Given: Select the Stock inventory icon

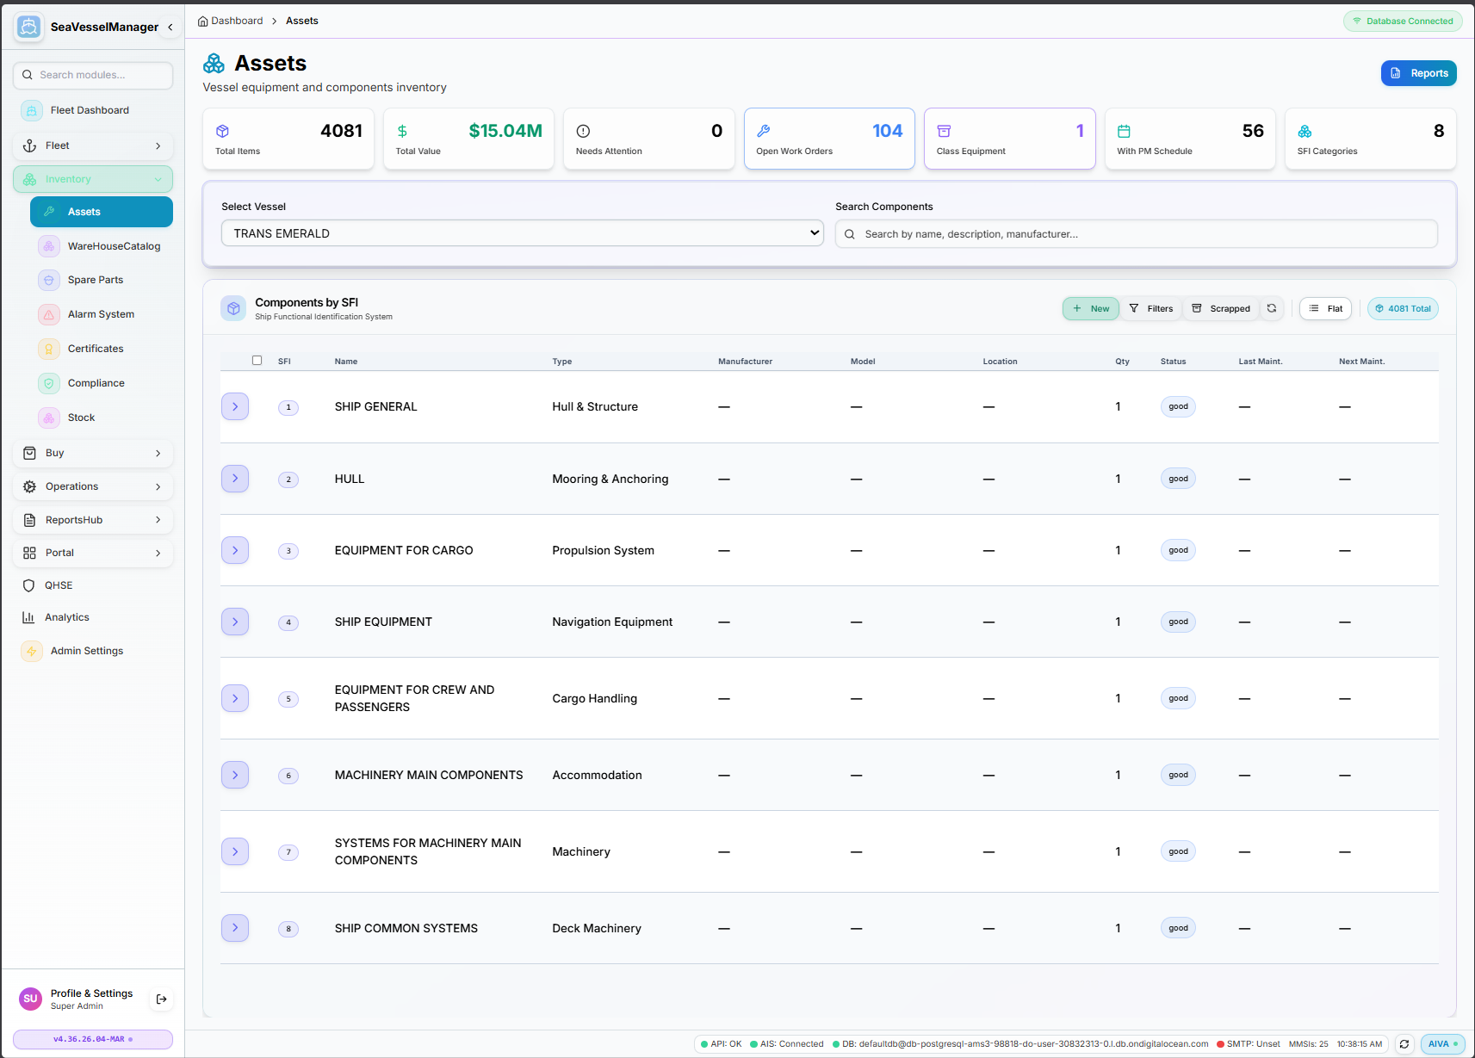Looking at the screenshot, I should click(x=49, y=418).
